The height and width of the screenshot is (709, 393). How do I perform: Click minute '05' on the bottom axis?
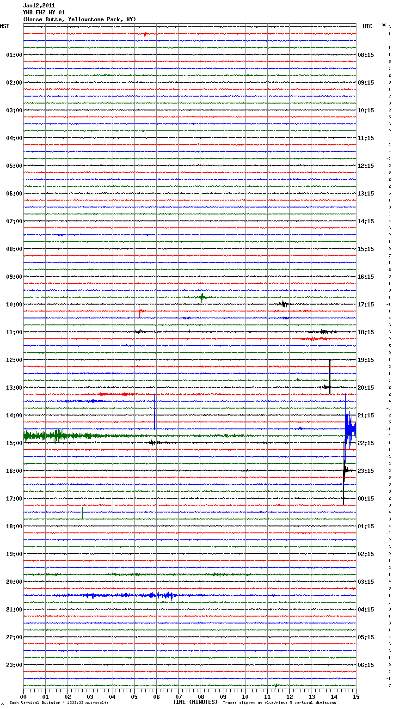pos(134,697)
